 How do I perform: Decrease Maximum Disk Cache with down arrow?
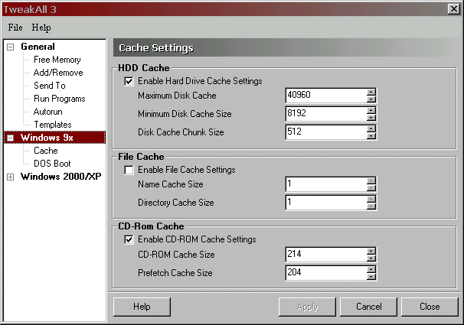click(x=371, y=99)
